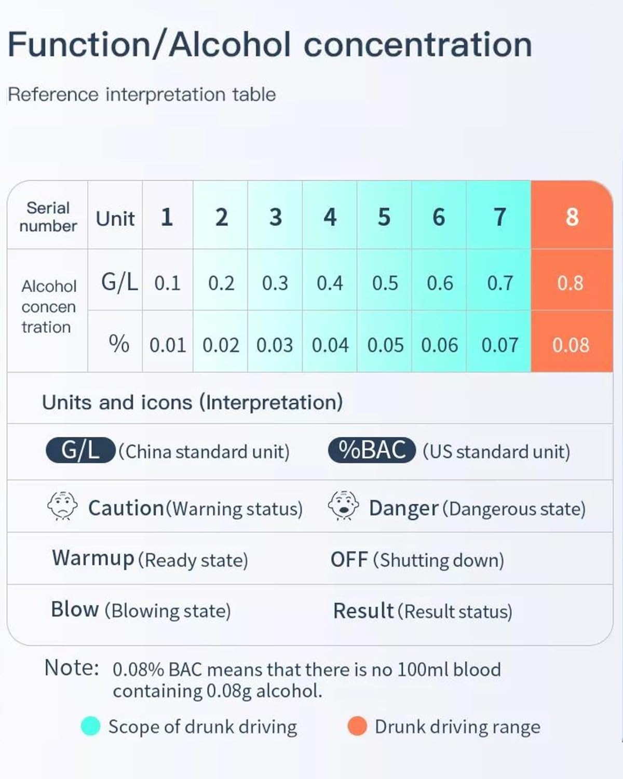Screen dimensions: 623x779
Task: Click the G/L row unit label
Action: [119, 283]
